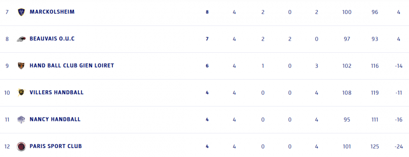Click Gien Loiret's points value 6

[207, 66]
